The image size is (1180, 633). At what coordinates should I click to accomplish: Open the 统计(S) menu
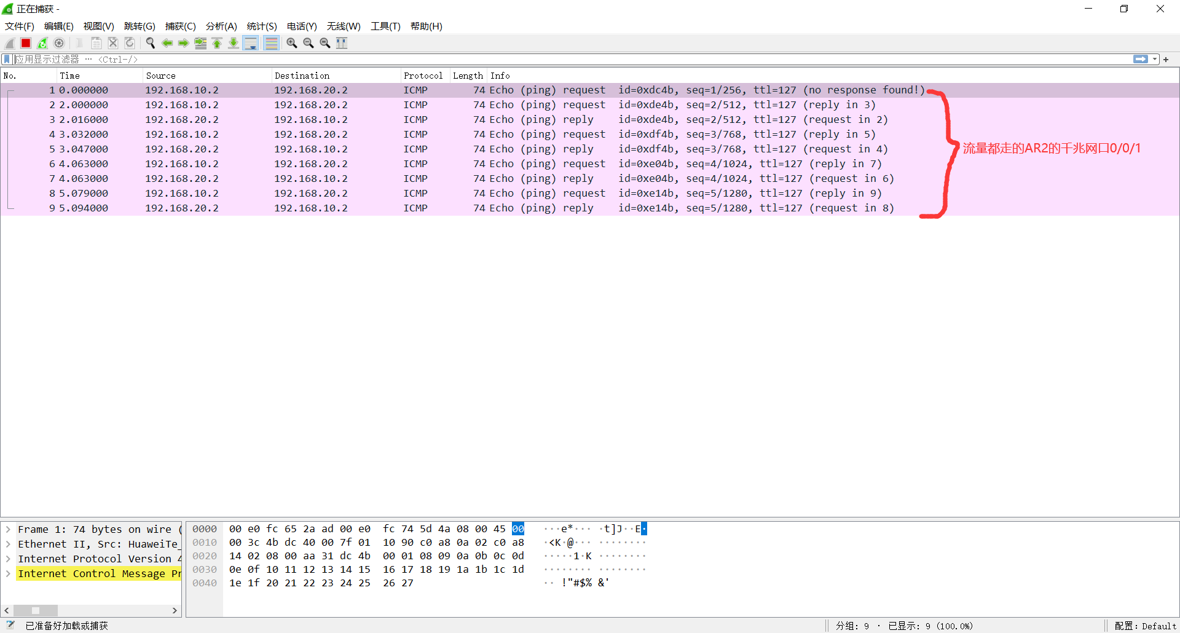pyautogui.click(x=262, y=26)
